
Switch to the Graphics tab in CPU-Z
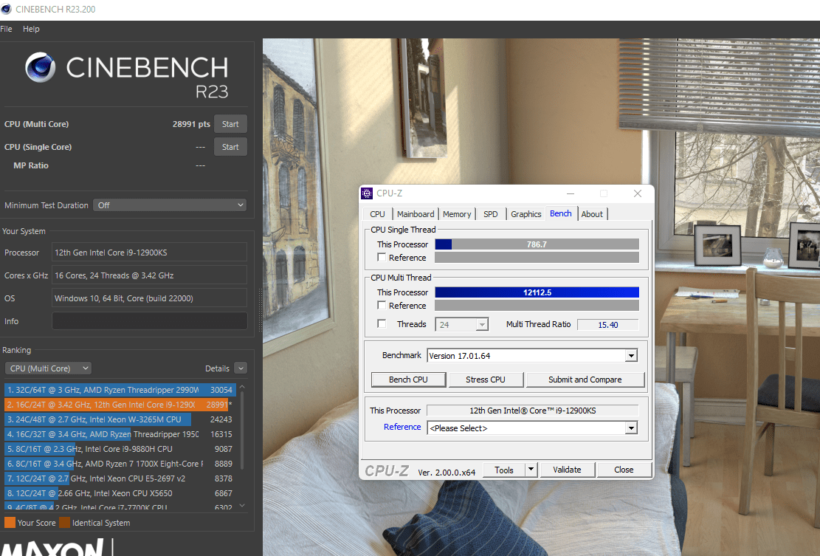[526, 214]
